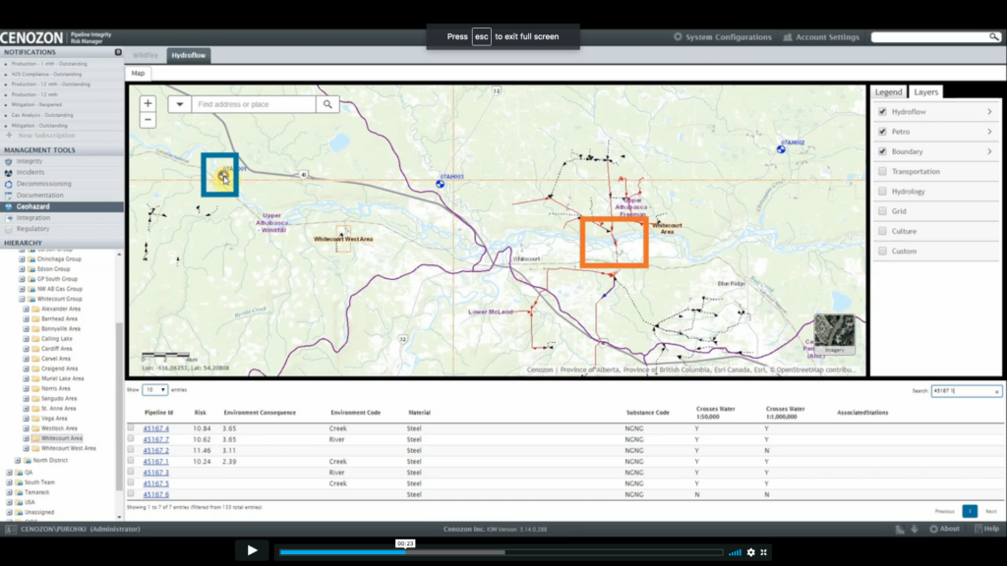Switch to the Hydroflow tab
Image resolution: width=1007 pixels, height=566 pixels.
coord(188,55)
